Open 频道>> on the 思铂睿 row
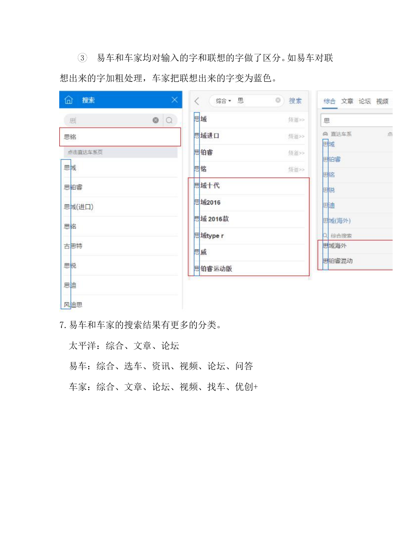The image size is (393, 555). click(x=296, y=153)
